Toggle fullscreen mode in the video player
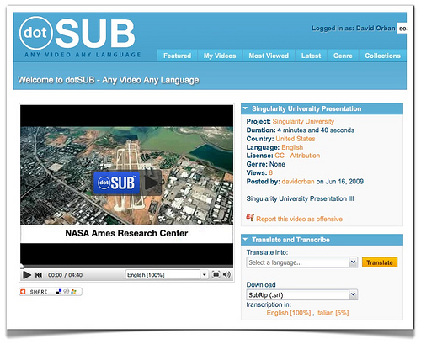This screenshot has width=421, height=344. [x=216, y=274]
